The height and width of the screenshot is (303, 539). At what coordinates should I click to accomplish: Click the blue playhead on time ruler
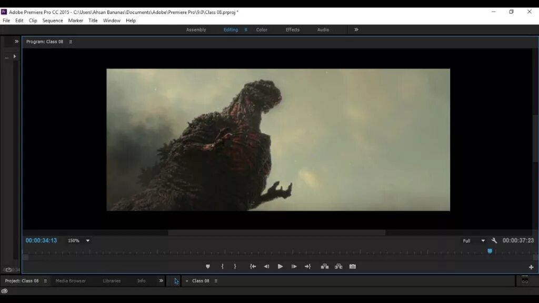click(x=490, y=251)
